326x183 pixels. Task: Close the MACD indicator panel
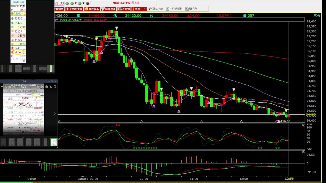pos(304,152)
